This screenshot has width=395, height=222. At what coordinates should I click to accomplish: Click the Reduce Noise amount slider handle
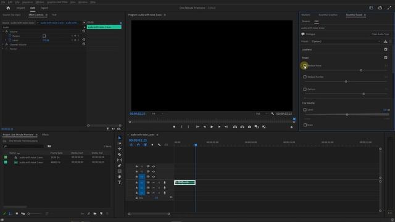point(361,70)
